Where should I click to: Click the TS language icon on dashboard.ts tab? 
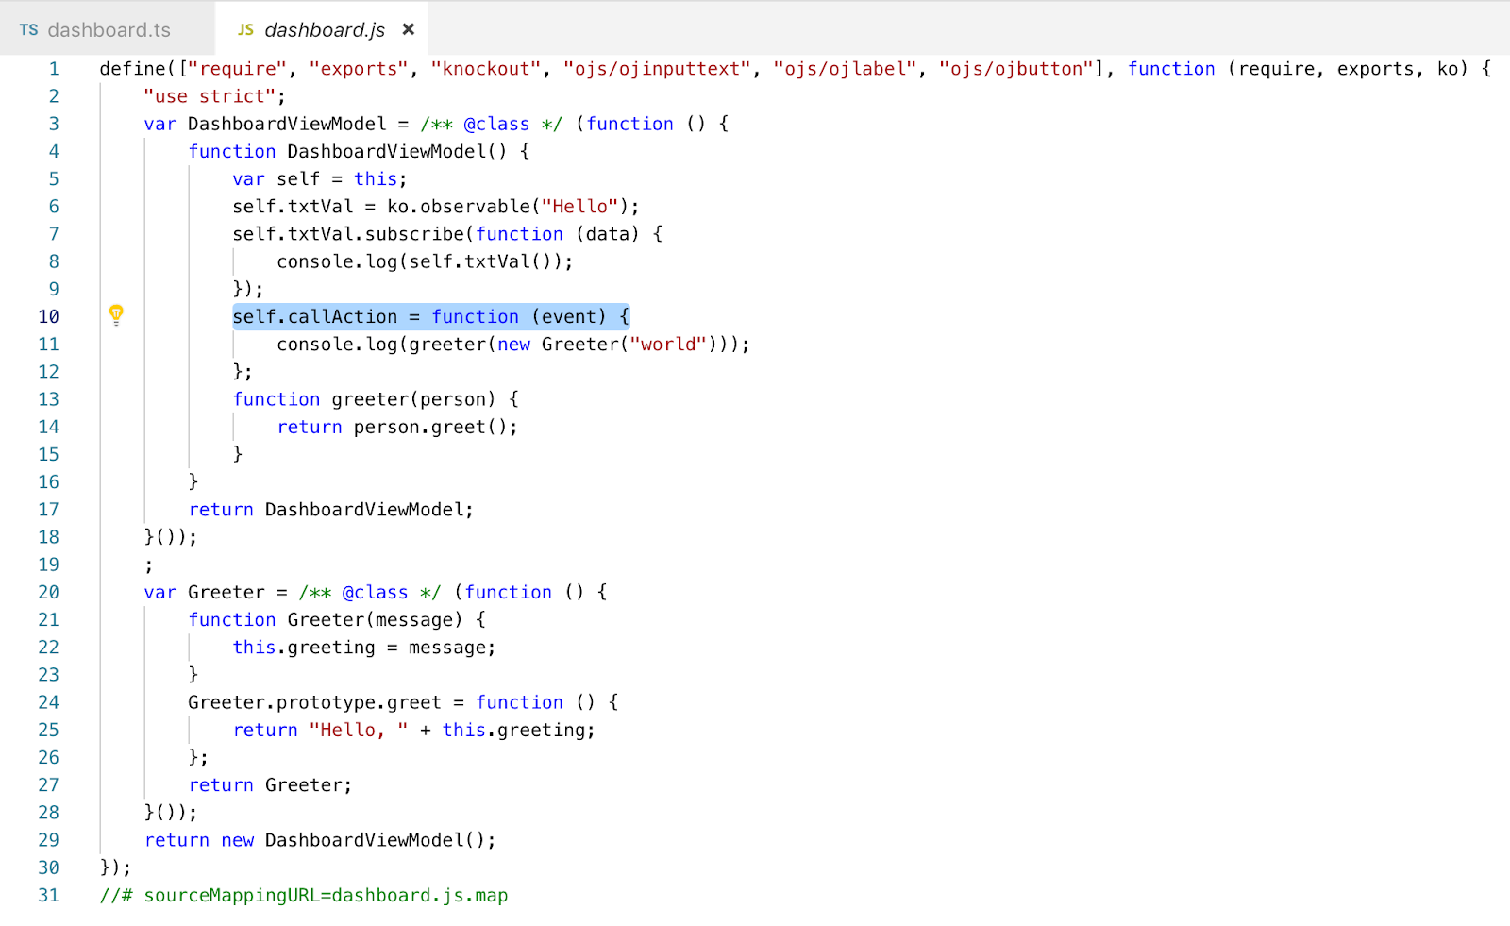pyautogui.click(x=28, y=29)
